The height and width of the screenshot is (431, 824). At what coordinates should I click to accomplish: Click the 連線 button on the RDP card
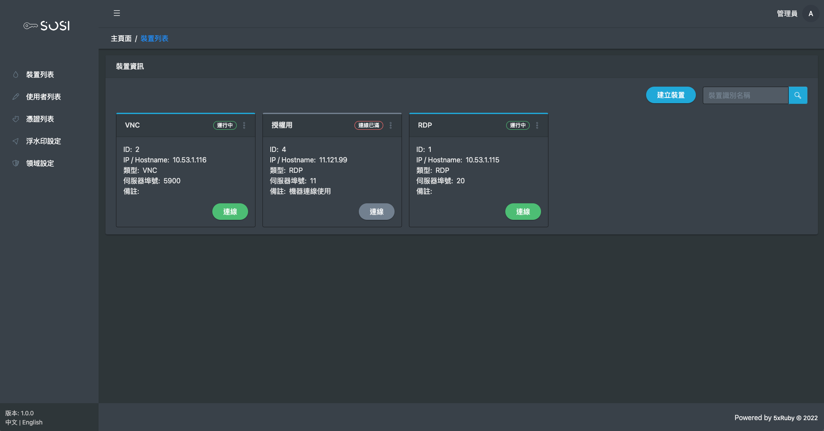[x=523, y=212]
